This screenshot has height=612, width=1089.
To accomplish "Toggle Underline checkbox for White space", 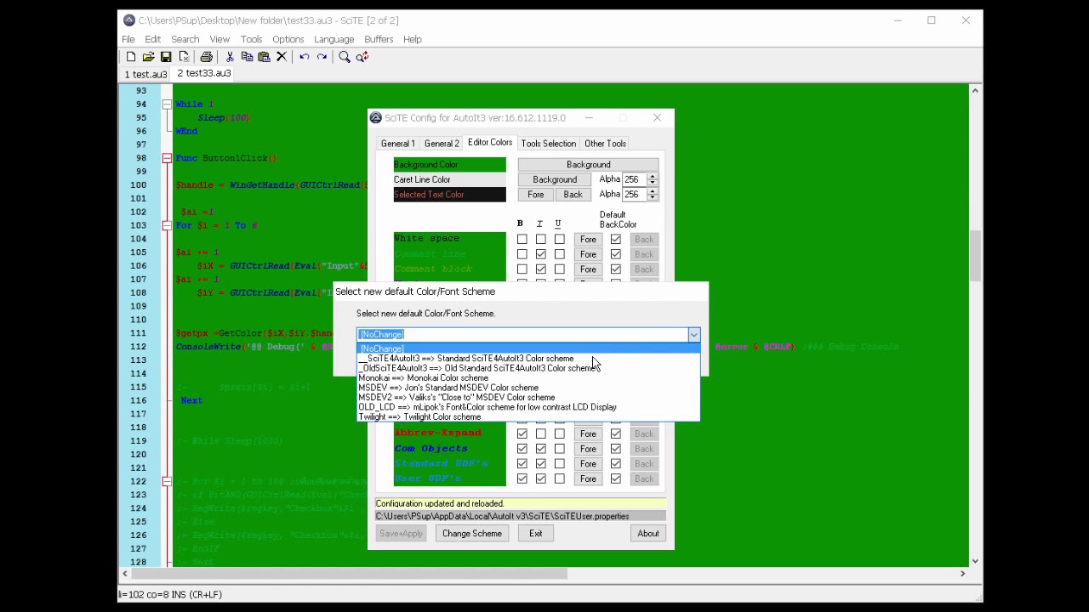I will 560,240.
